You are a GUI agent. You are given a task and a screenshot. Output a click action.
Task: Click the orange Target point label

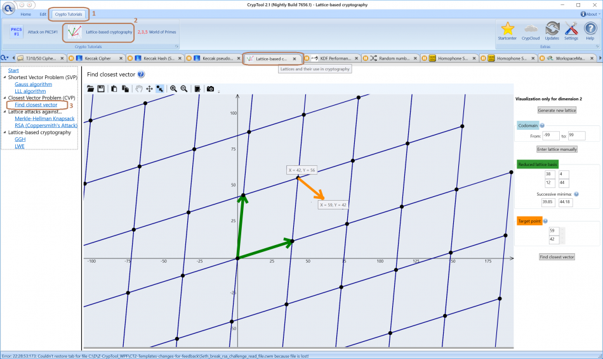click(529, 221)
